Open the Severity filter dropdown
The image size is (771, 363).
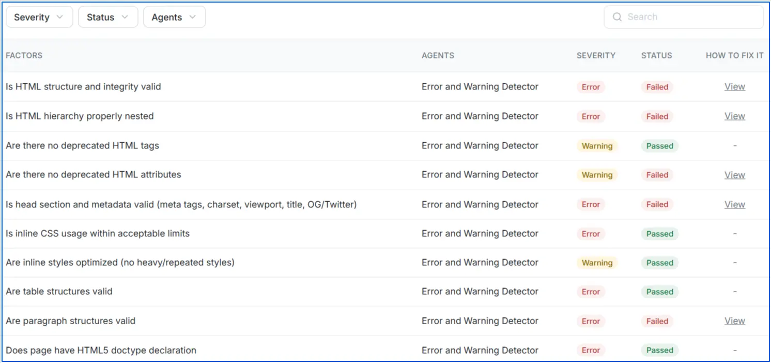39,17
